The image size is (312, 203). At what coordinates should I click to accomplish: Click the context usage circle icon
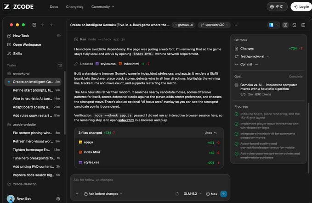177,194
